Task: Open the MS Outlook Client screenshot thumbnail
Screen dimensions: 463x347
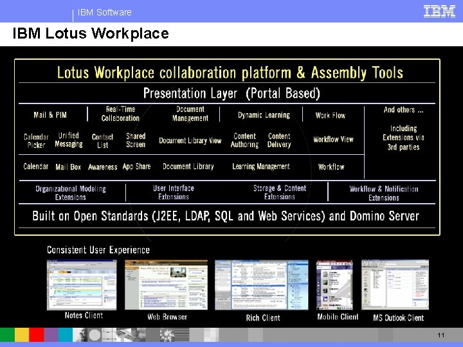Action: (395, 285)
